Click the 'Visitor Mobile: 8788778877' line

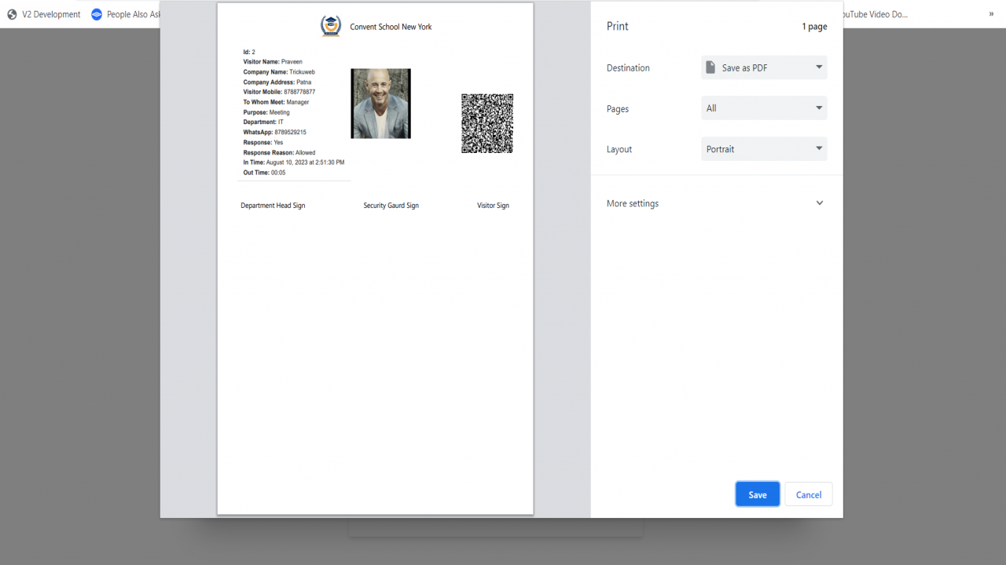click(x=279, y=92)
